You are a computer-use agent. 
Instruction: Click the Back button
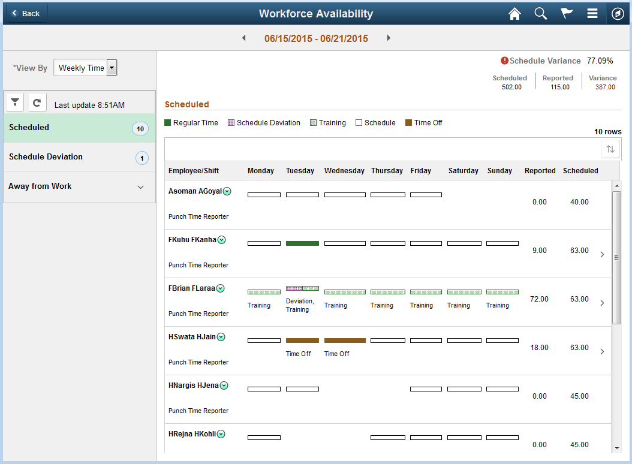[26, 13]
